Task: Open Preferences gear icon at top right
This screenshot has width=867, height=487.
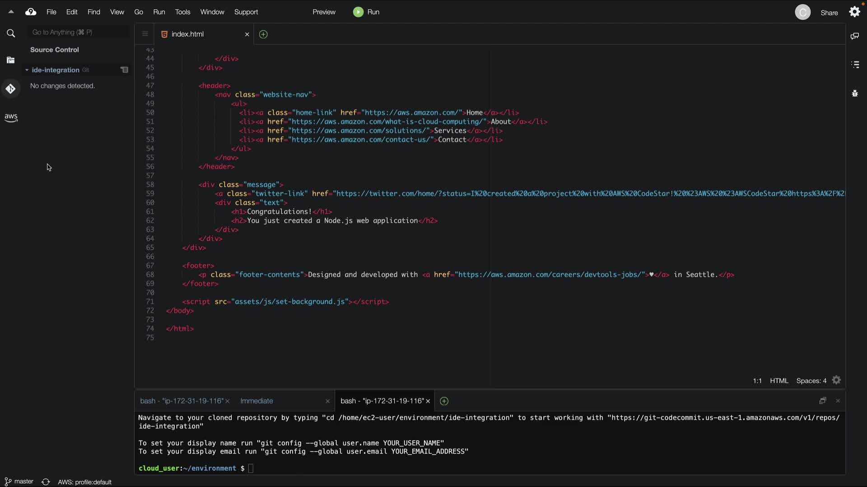Action: pos(854,12)
